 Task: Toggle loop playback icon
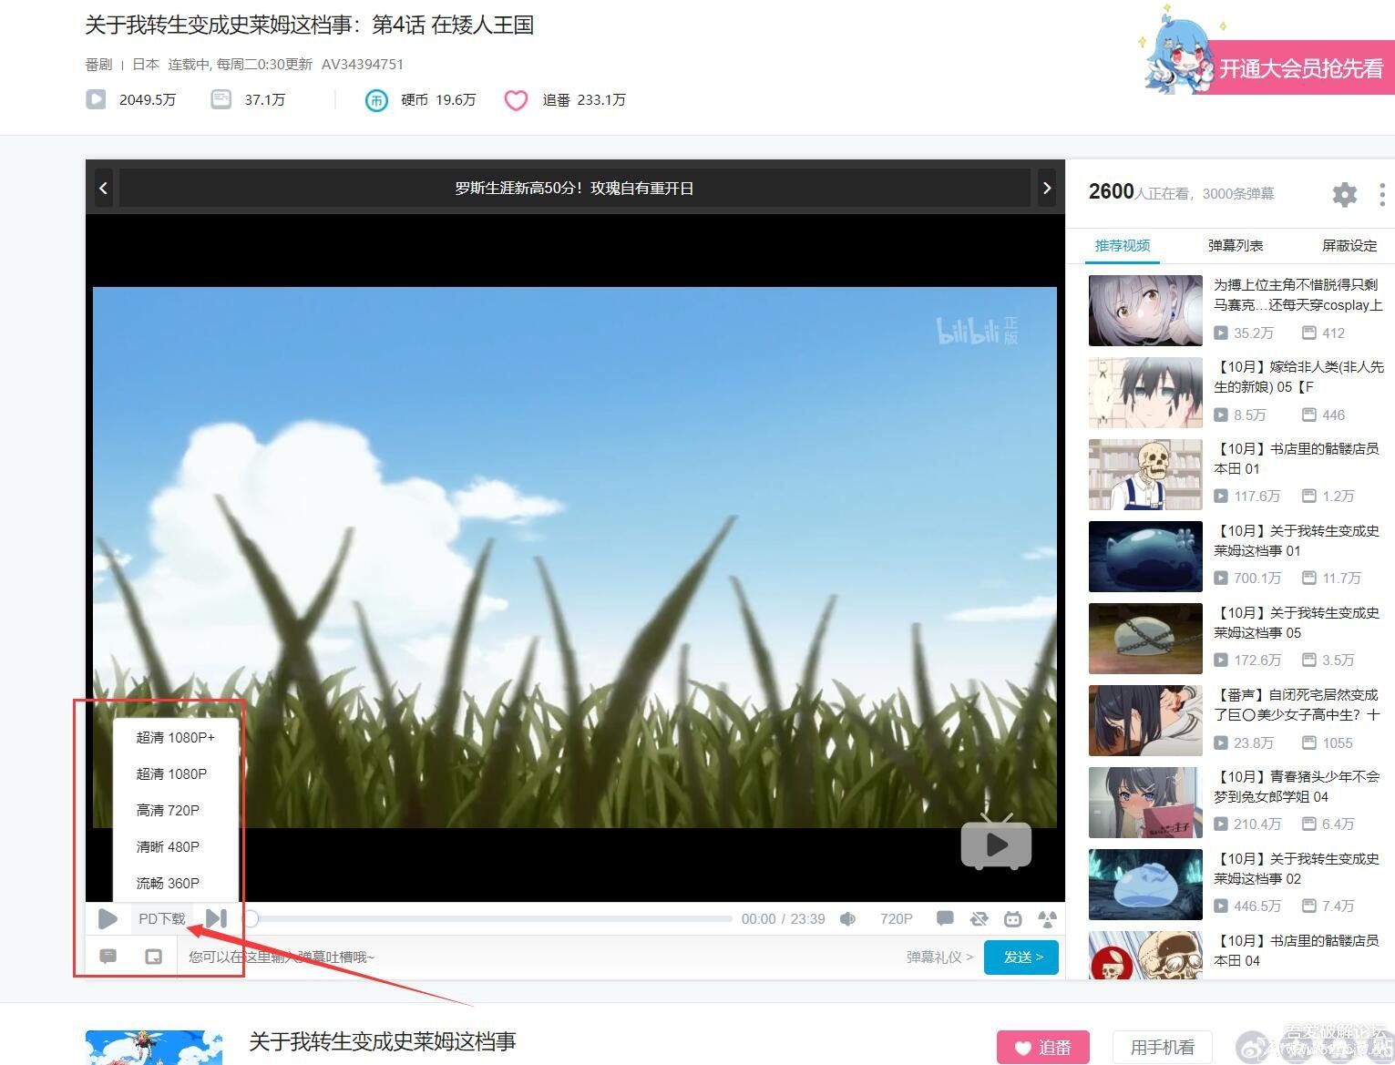pos(979,919)
